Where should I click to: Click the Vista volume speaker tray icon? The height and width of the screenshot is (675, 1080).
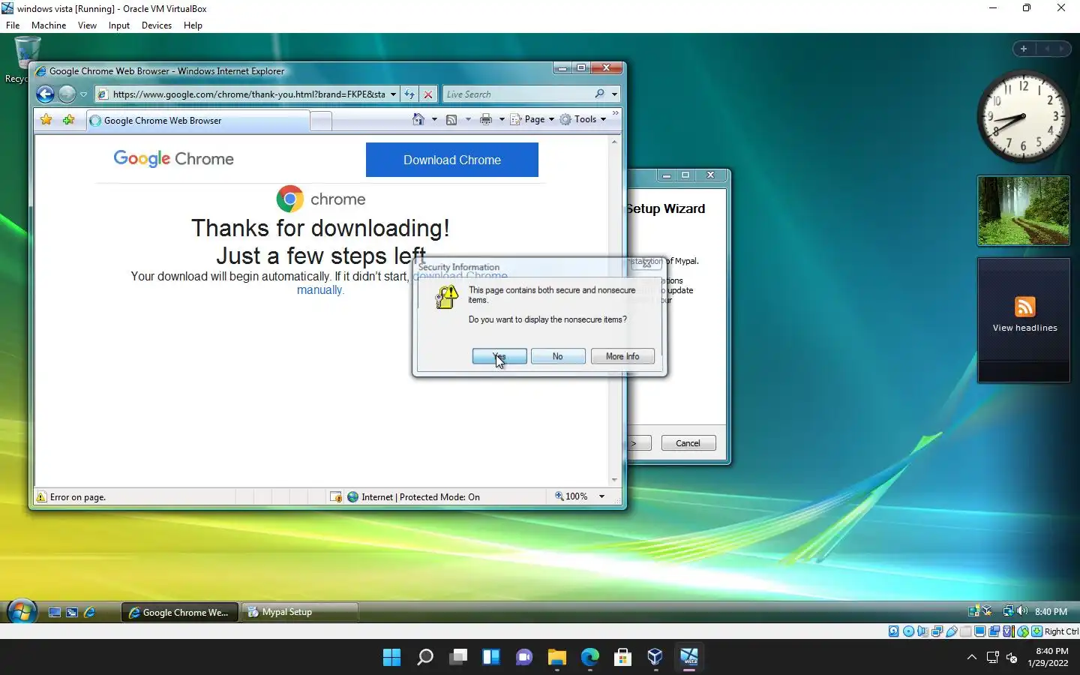point(1022,611)
